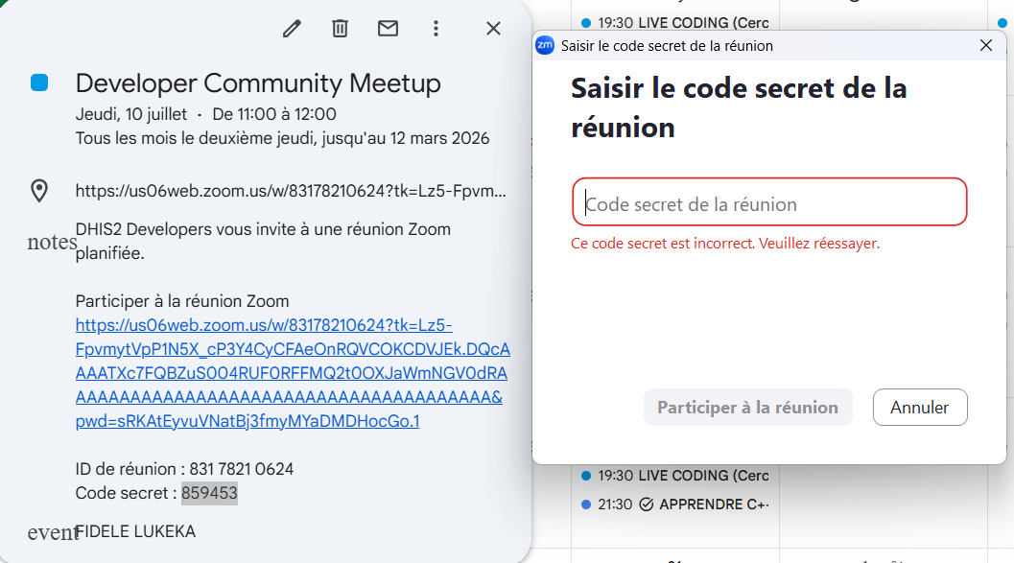Open the lower 19:30 LIVE CODING event
This screenshot has height=563, width=1014.
pyautogui.click(x=675, y=476)
